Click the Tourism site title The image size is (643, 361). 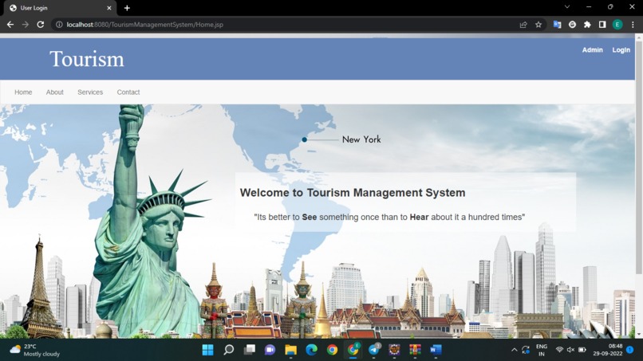86,59
